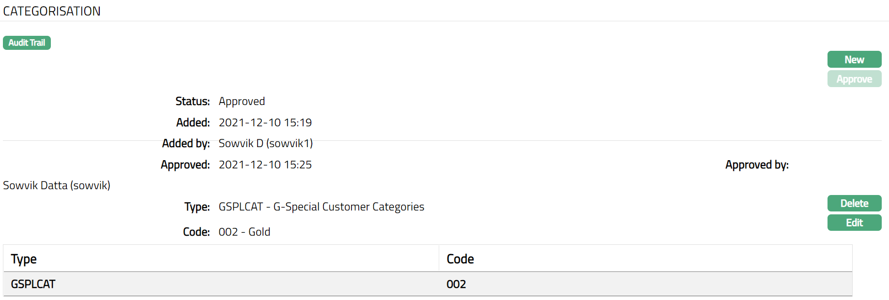
Task: Click the added timestamp 2021-12-10 15:19
Action: (265, 122)
